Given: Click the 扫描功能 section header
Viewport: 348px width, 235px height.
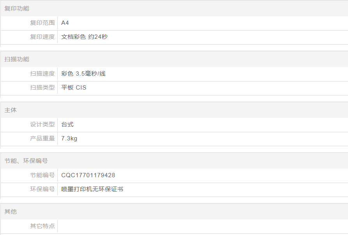Looking at the screenshot, I should [17, 59].
